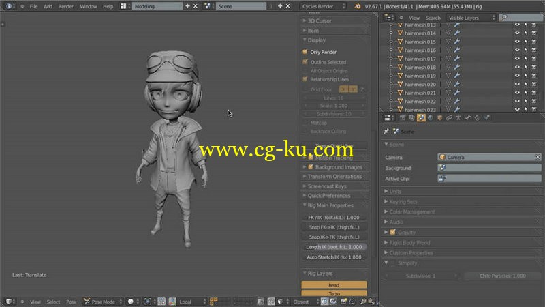Open the Pose menu in 3D header
Image resolution: width=545 pixels, height=307 pixels.
(x=72, y=302)
